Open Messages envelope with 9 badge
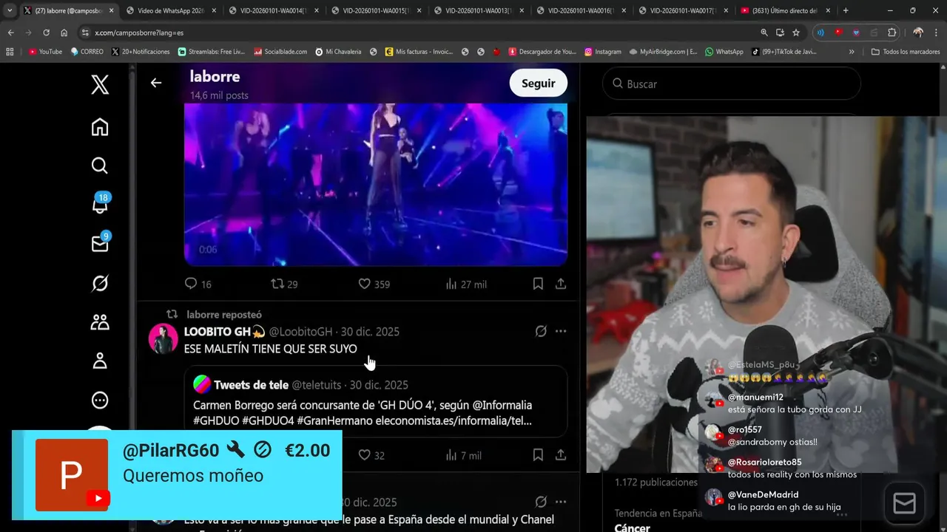947x532 pixels. [100, 243]
